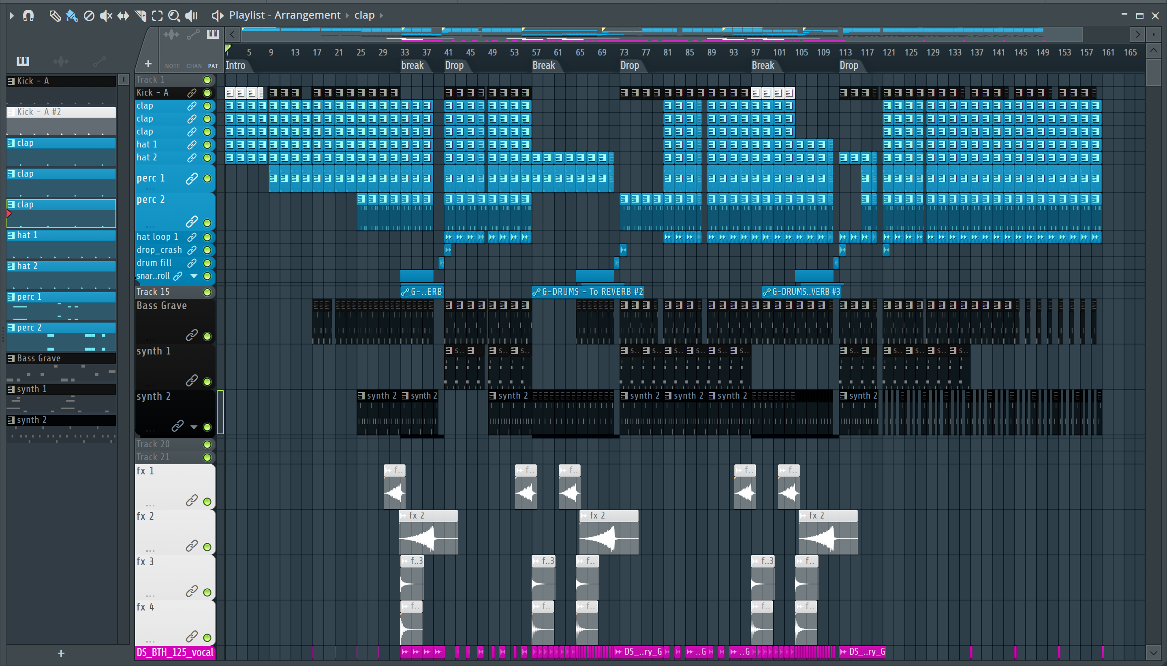Click the link icon on fx 4 track

192,636
